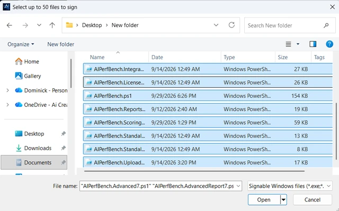Go up one folder level
This screenshot has height=211, width=339.
pos(52,25)
